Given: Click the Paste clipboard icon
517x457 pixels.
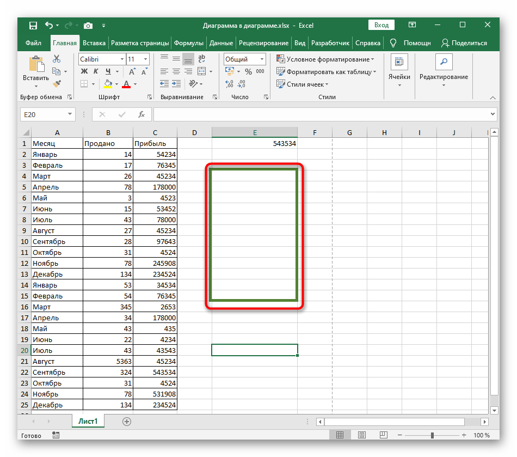Looking at the screenshot, I should 36,64.
